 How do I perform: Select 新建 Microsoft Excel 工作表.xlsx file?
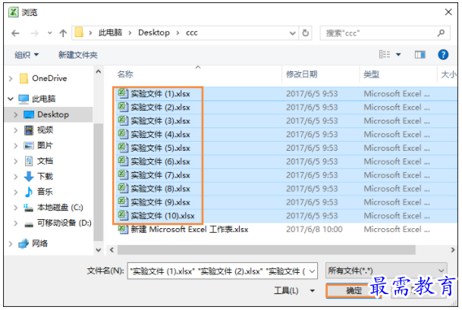click(190, 230)
